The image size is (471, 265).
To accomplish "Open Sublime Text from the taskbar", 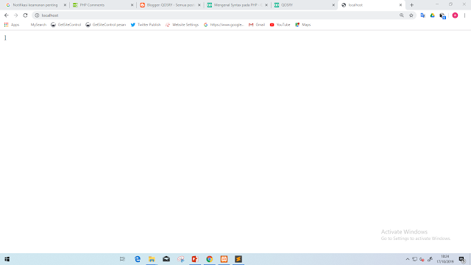I will point(238,259).
